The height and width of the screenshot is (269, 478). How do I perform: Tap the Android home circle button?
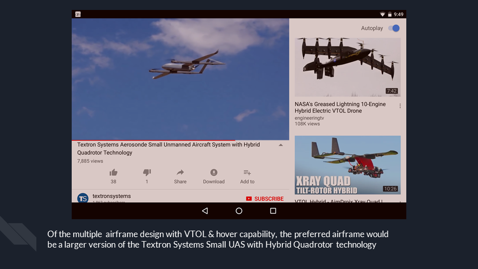239,211
